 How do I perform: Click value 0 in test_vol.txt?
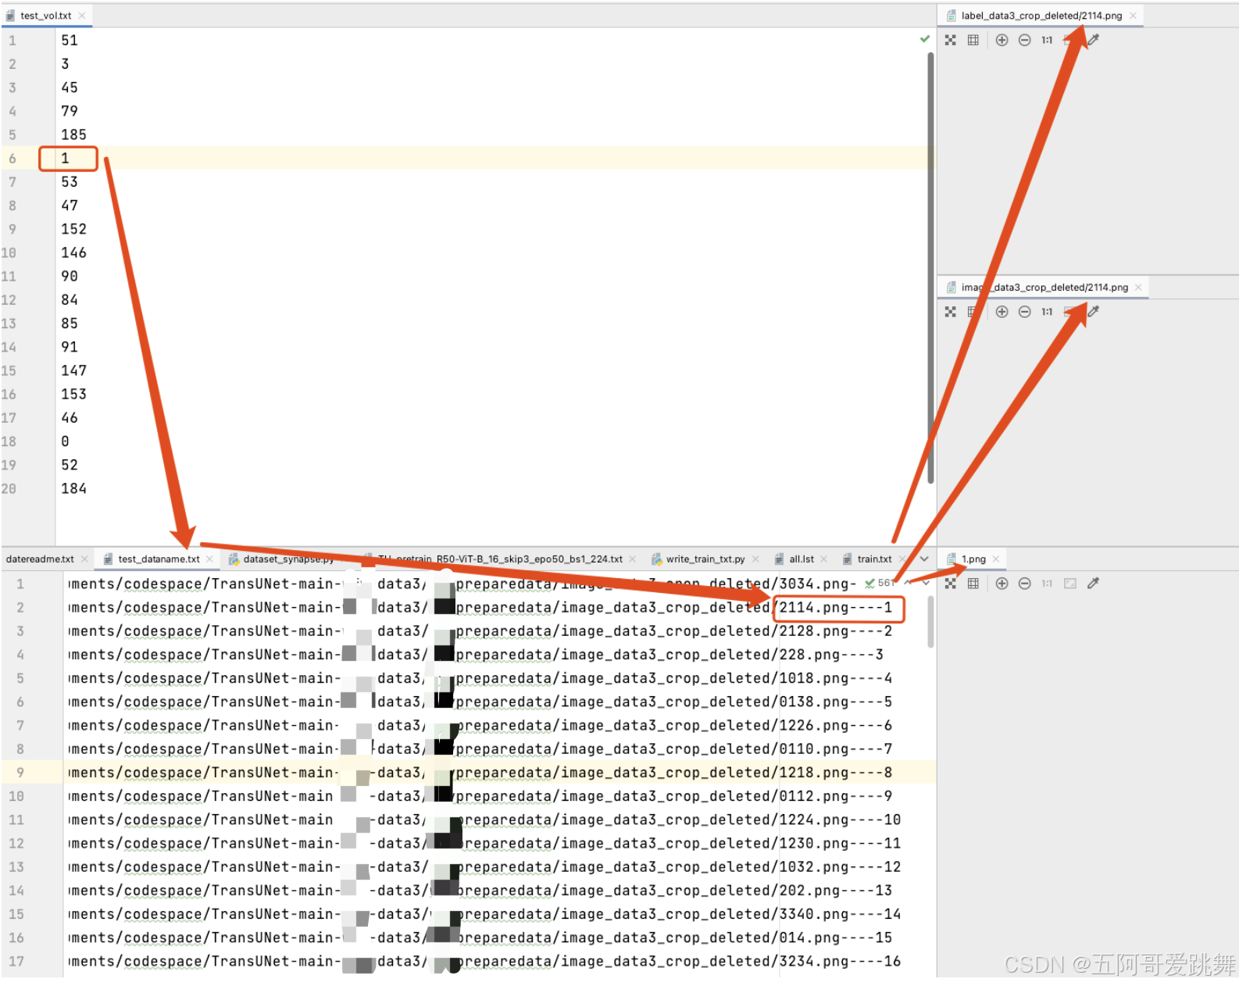coord(66,441)
